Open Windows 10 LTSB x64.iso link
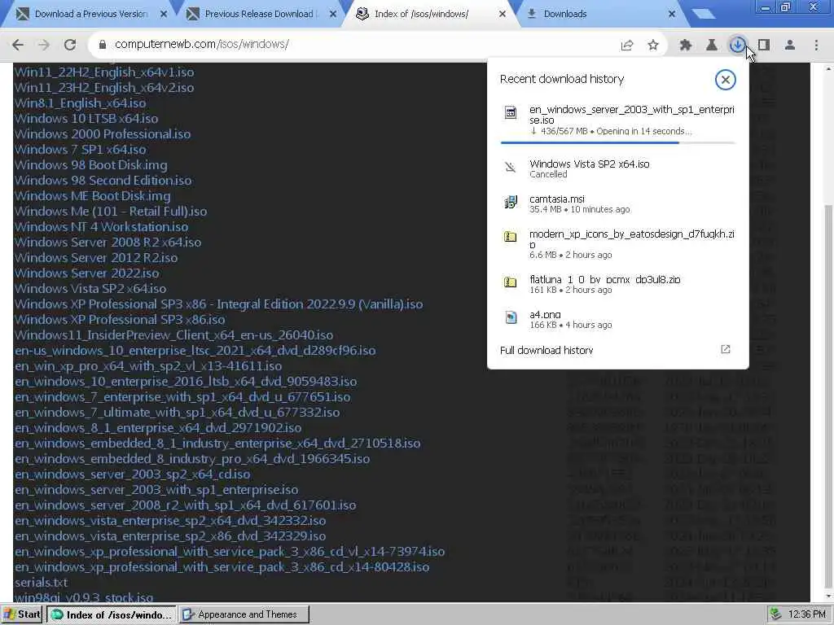This screenshot has width=834, height=625. pos(86,119)
